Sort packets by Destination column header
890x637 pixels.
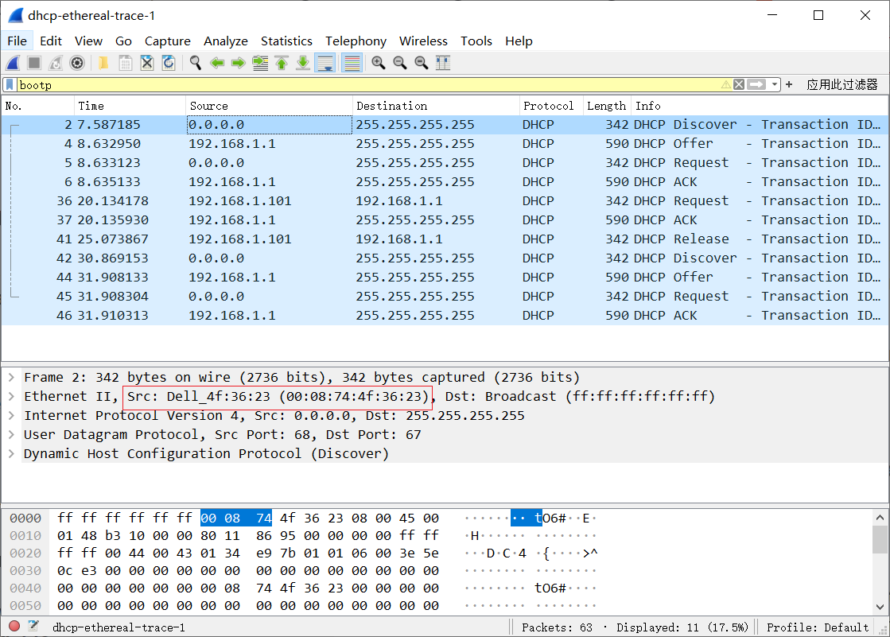click(436, 106)
